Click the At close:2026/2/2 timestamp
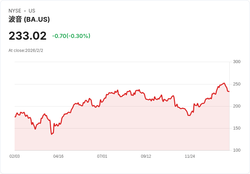This screenshot has height=174, width=250. coord(26,51)
